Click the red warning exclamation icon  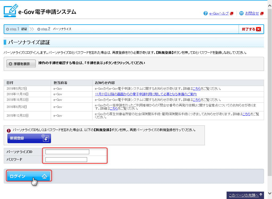point(9,130)
